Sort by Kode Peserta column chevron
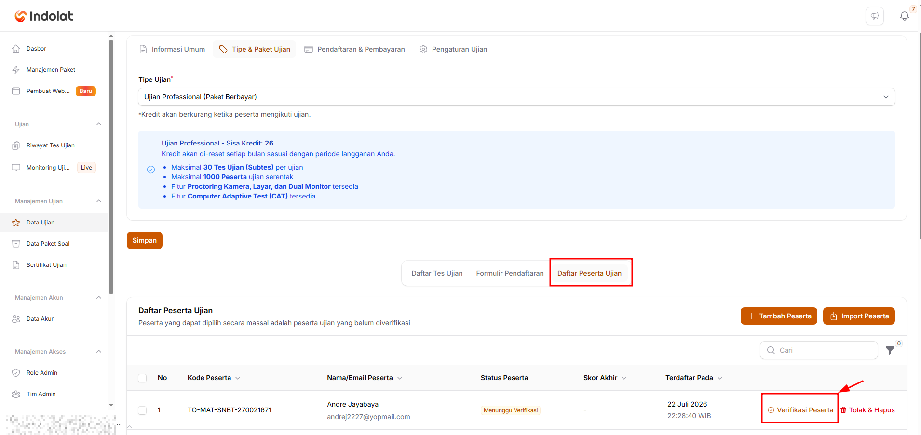This screenshot has width=921, height=435. tap(238, 378)
